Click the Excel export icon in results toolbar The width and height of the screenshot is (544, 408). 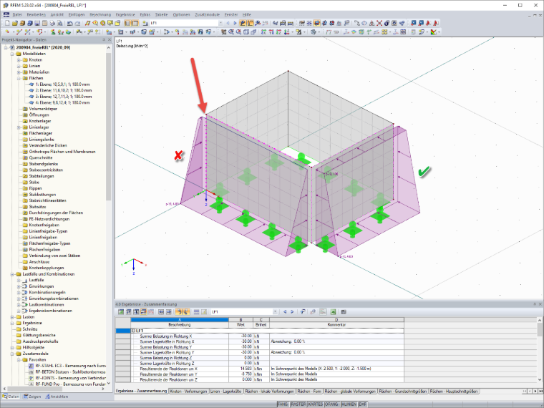333,312
